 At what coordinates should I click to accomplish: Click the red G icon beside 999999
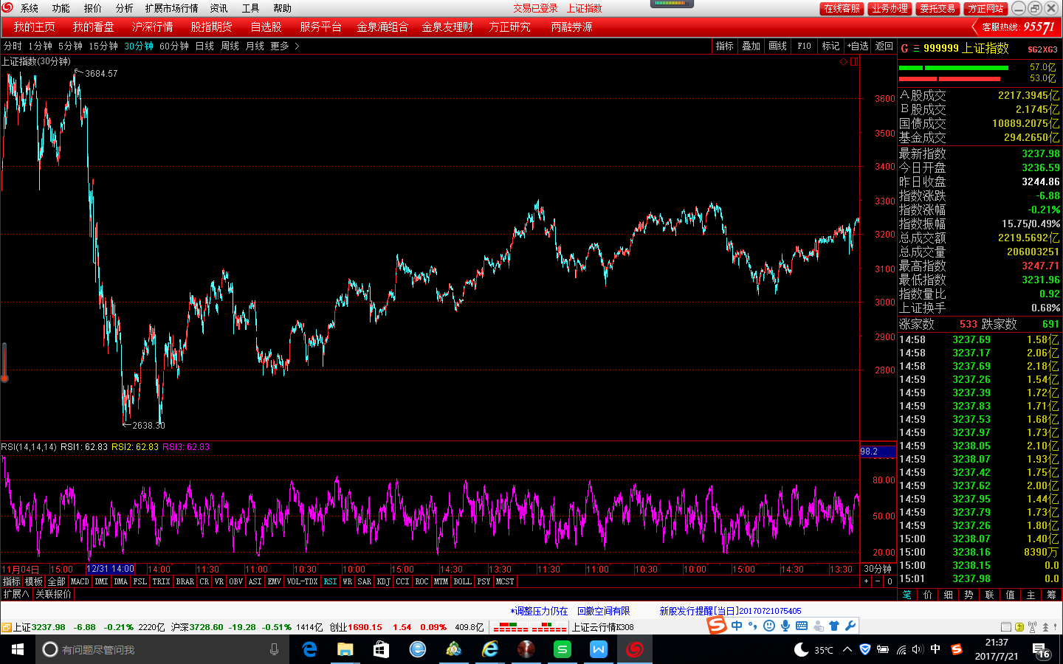904,49
